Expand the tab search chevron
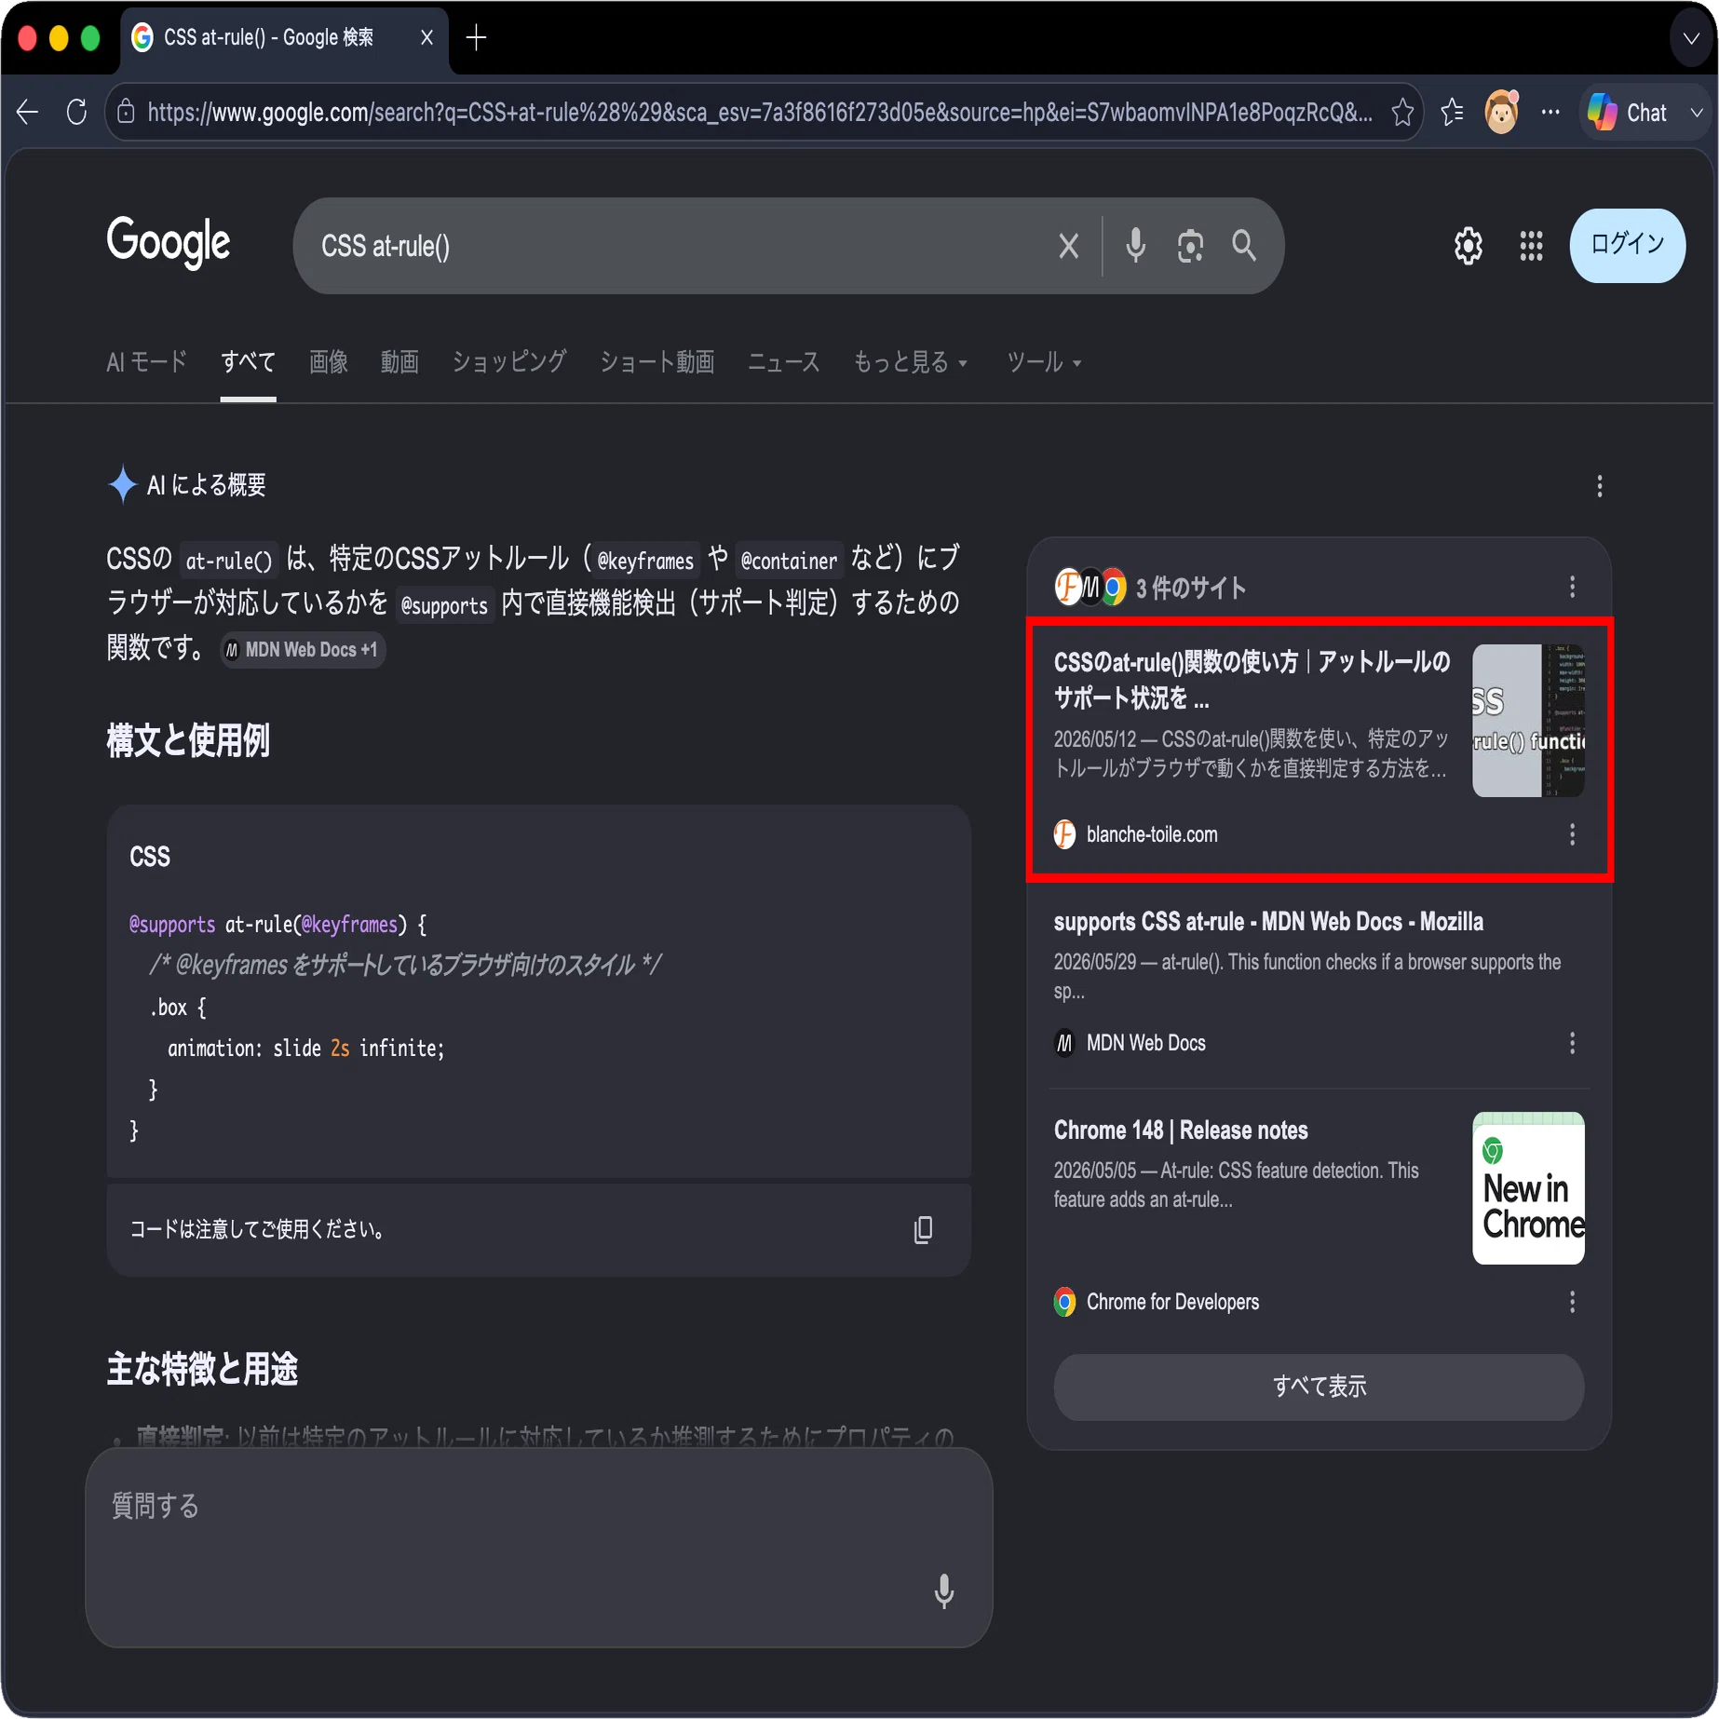The width and height of the screenshot is (1719, 1719). click(1691, 38)
